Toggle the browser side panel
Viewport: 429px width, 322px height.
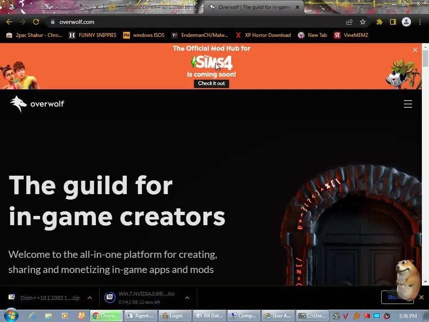pyautogui.click(x=393, y=22)
